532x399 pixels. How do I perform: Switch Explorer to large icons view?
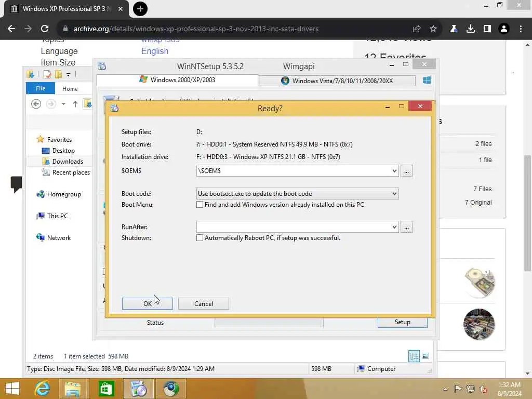coord(425,356)
